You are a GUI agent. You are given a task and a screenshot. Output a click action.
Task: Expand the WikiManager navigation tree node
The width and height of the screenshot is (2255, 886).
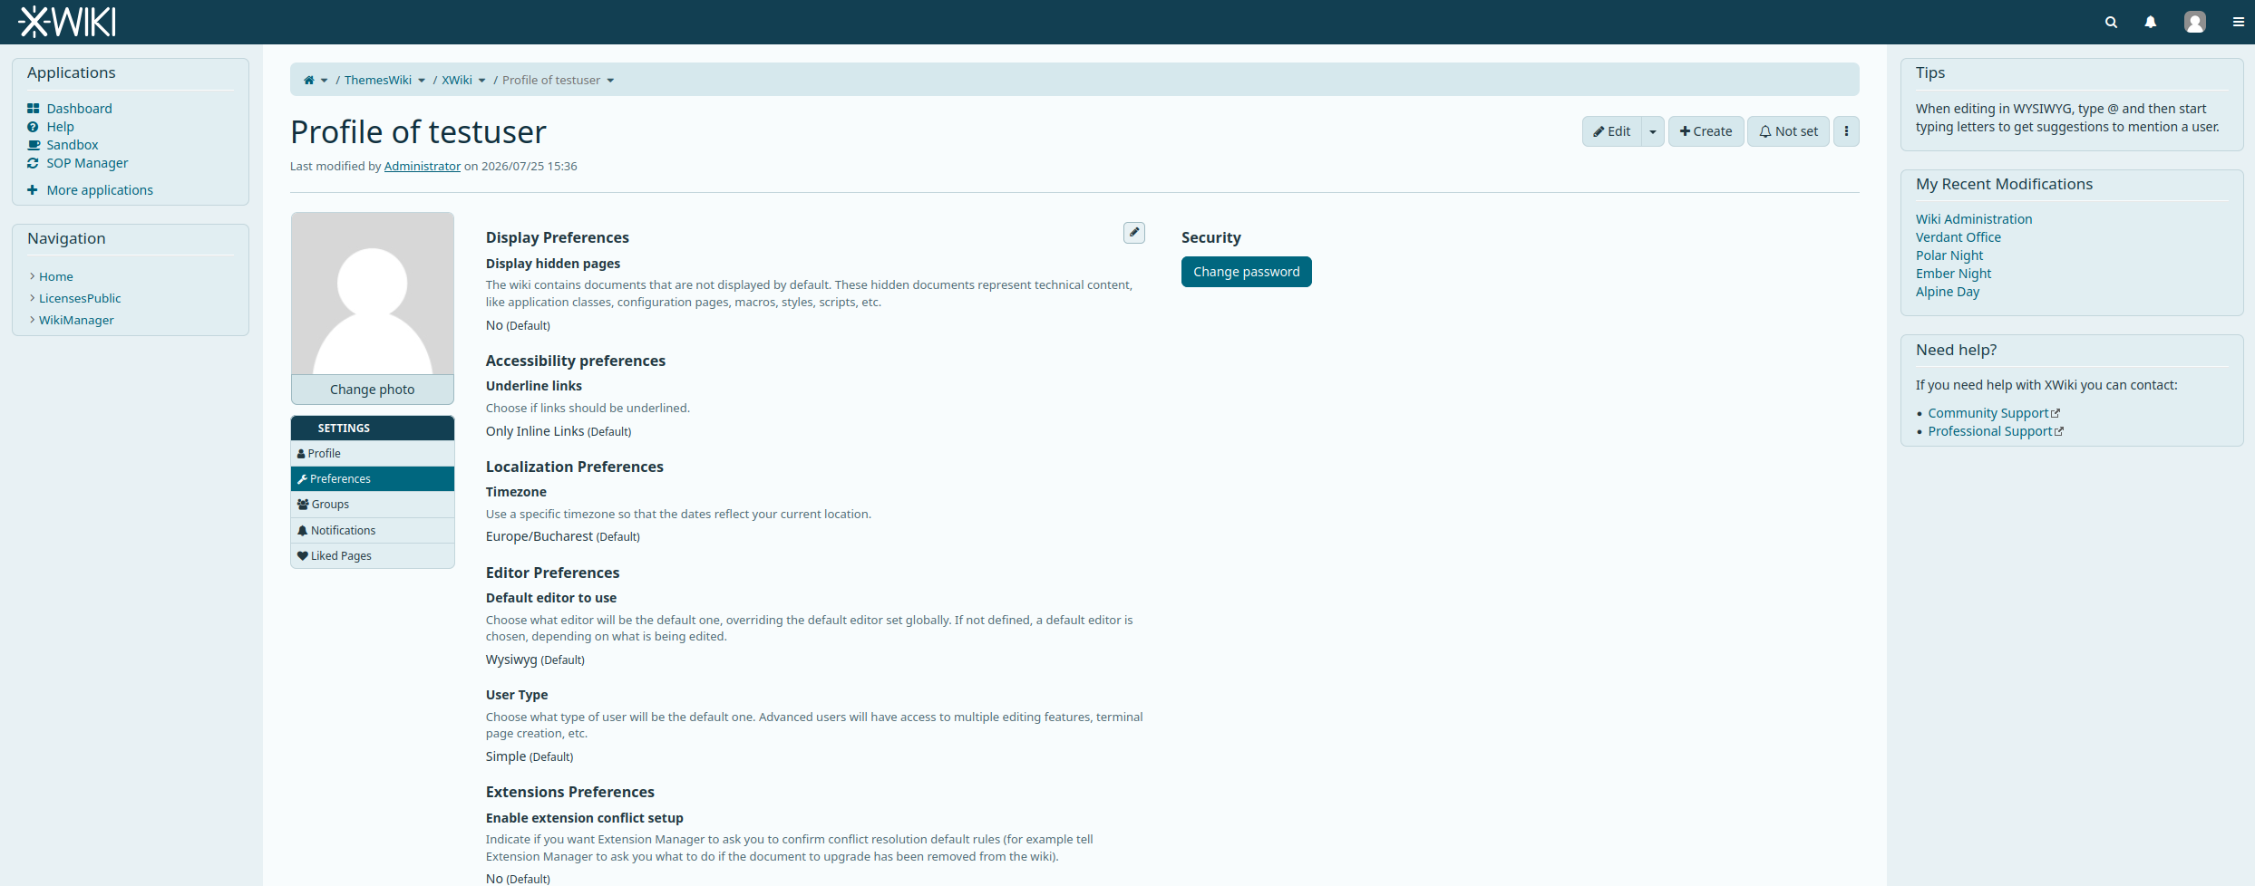[x=33, y=320]
